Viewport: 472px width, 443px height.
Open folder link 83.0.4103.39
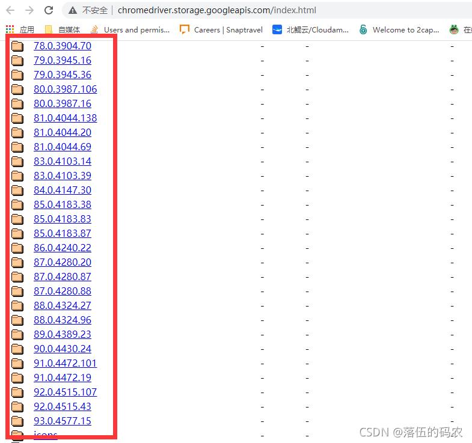[x=63, y=176]
